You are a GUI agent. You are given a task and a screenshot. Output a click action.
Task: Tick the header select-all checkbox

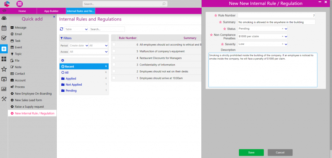coord(114,38)
